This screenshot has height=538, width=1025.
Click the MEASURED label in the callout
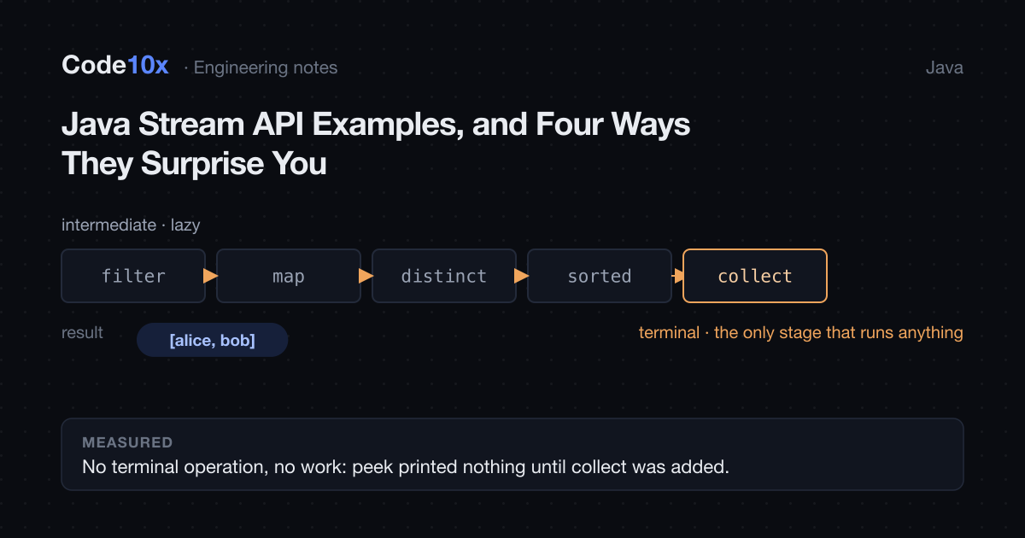point(127,442)
